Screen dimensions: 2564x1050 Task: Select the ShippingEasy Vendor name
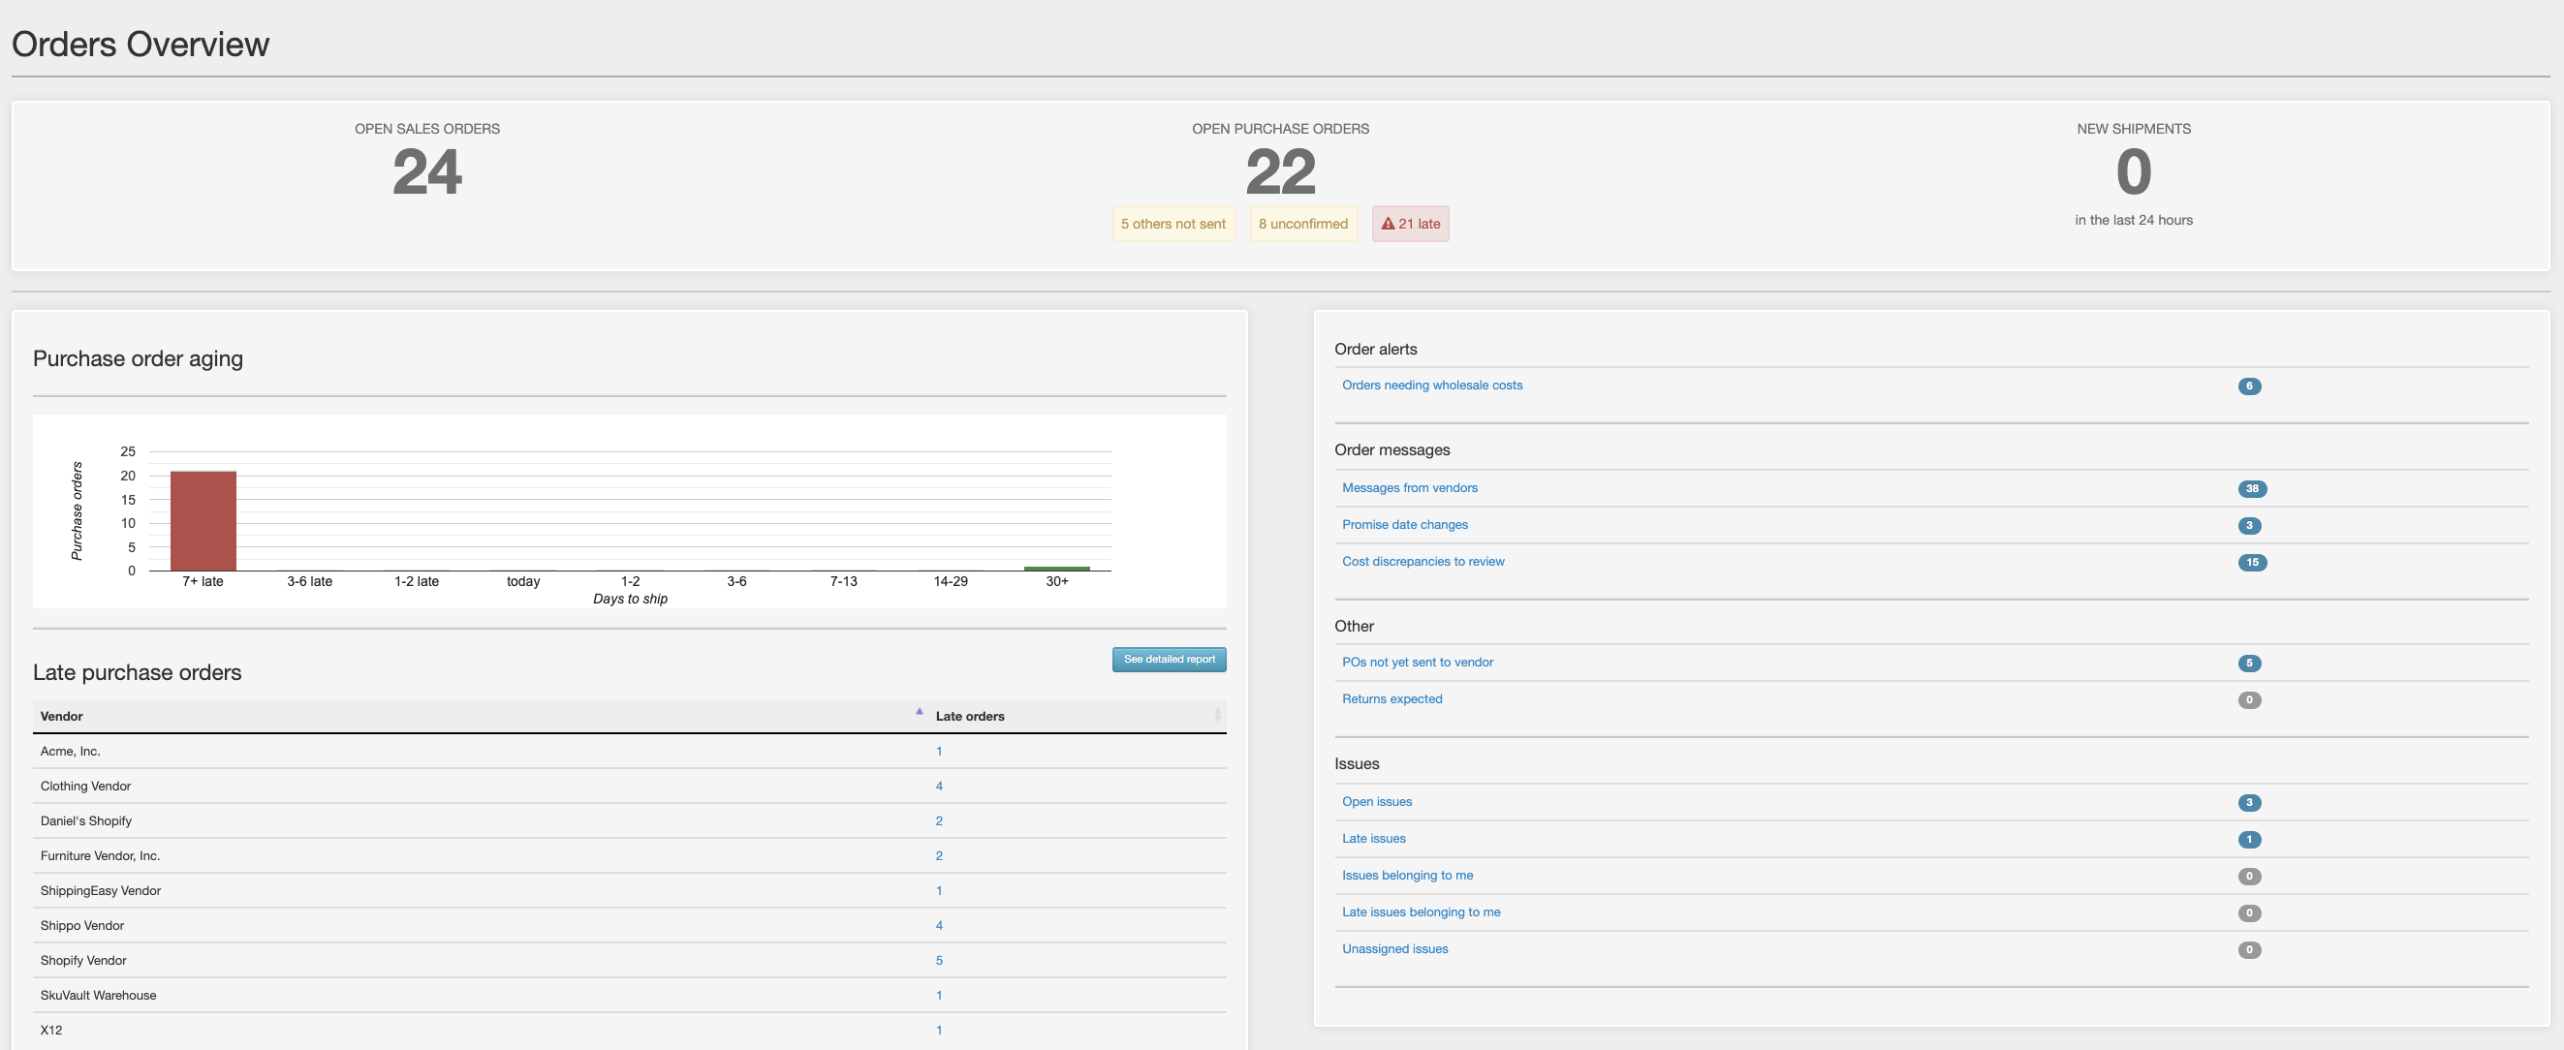tap(100, 891)
